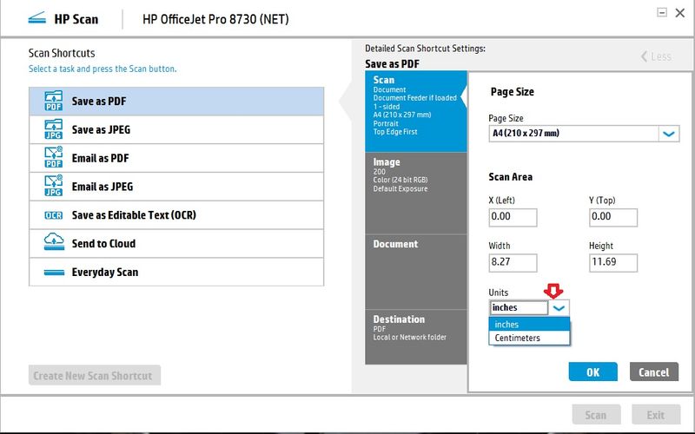Click the X (Left) input field
The height and width of the screenshot is (434, 695).
[513, 217]
